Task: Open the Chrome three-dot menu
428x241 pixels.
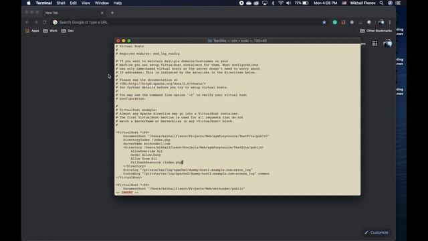Action: (x=390, y=22)
